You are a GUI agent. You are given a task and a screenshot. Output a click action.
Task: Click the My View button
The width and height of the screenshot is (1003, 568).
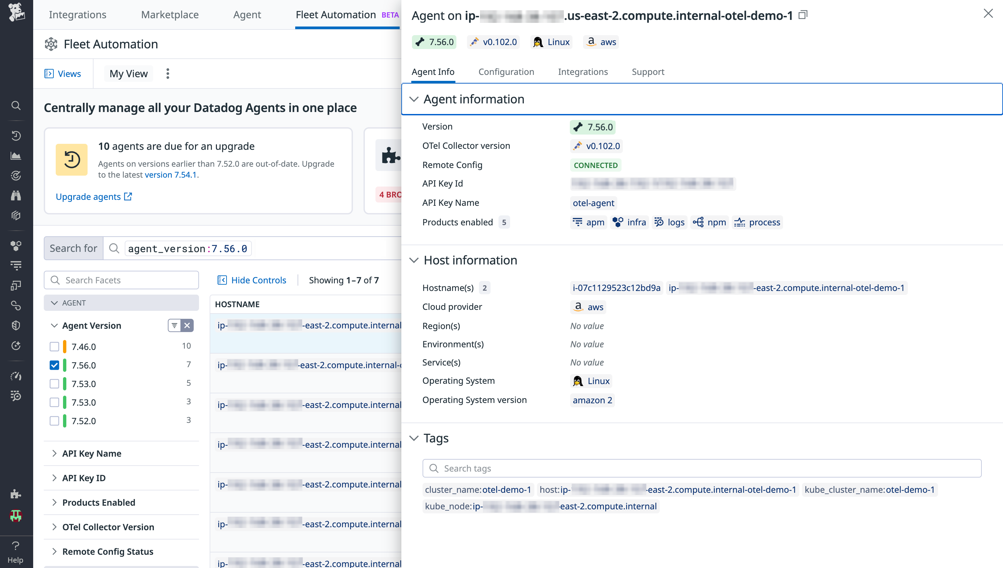point(128,74)
